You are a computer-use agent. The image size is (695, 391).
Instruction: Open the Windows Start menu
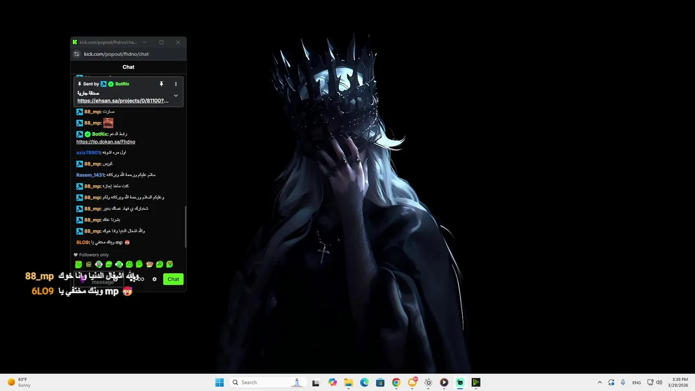point(219,382)
